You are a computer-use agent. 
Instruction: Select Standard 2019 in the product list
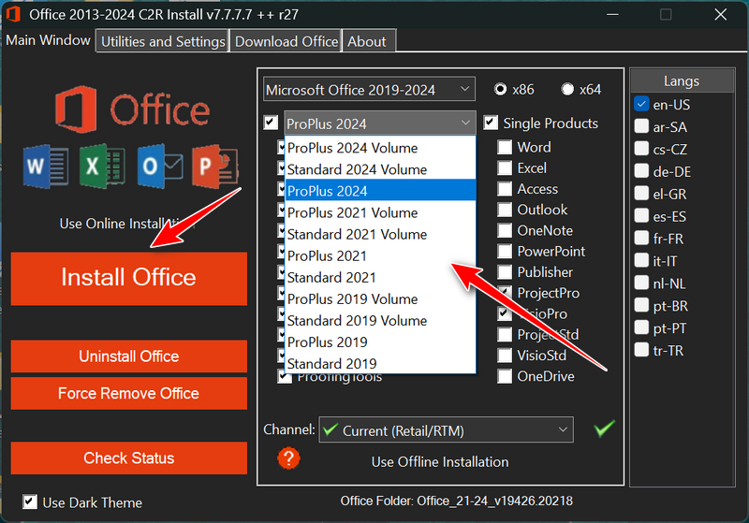tap(331, 363)
